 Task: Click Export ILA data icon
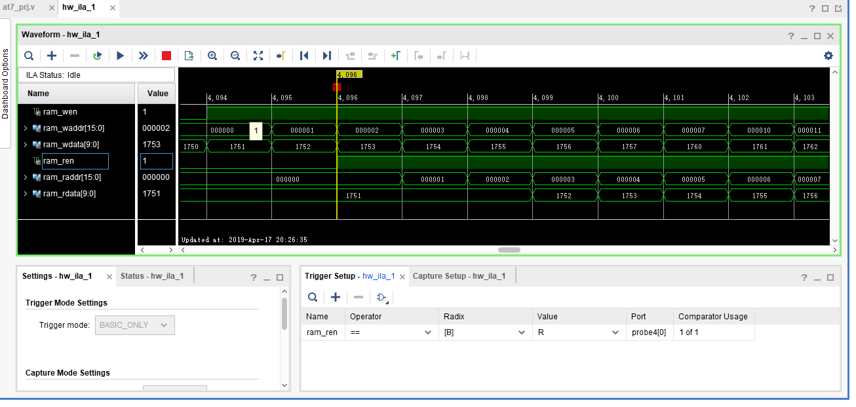tap(189, 56)
